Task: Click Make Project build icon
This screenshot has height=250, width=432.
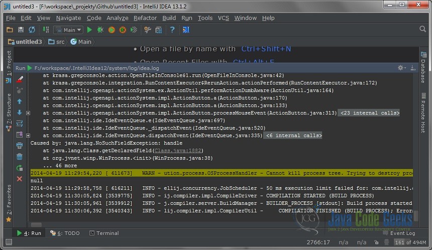Action: pos(46,30)
